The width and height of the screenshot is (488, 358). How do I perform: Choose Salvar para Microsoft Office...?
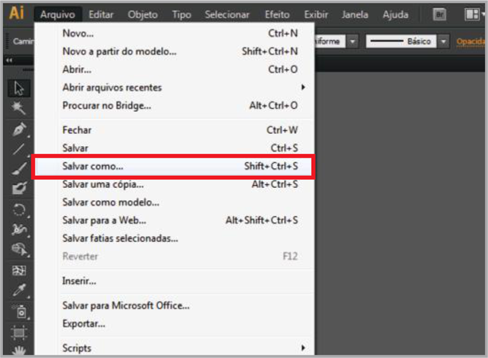[174, 306]
